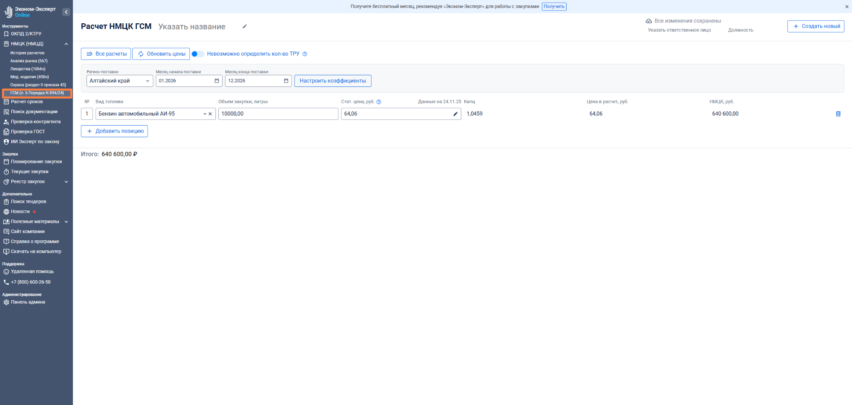The height and width of the screenshot is (405, 852).
Task: Click help icon next to кол-во ТРУ toggle
Action: tap(305, 54)
